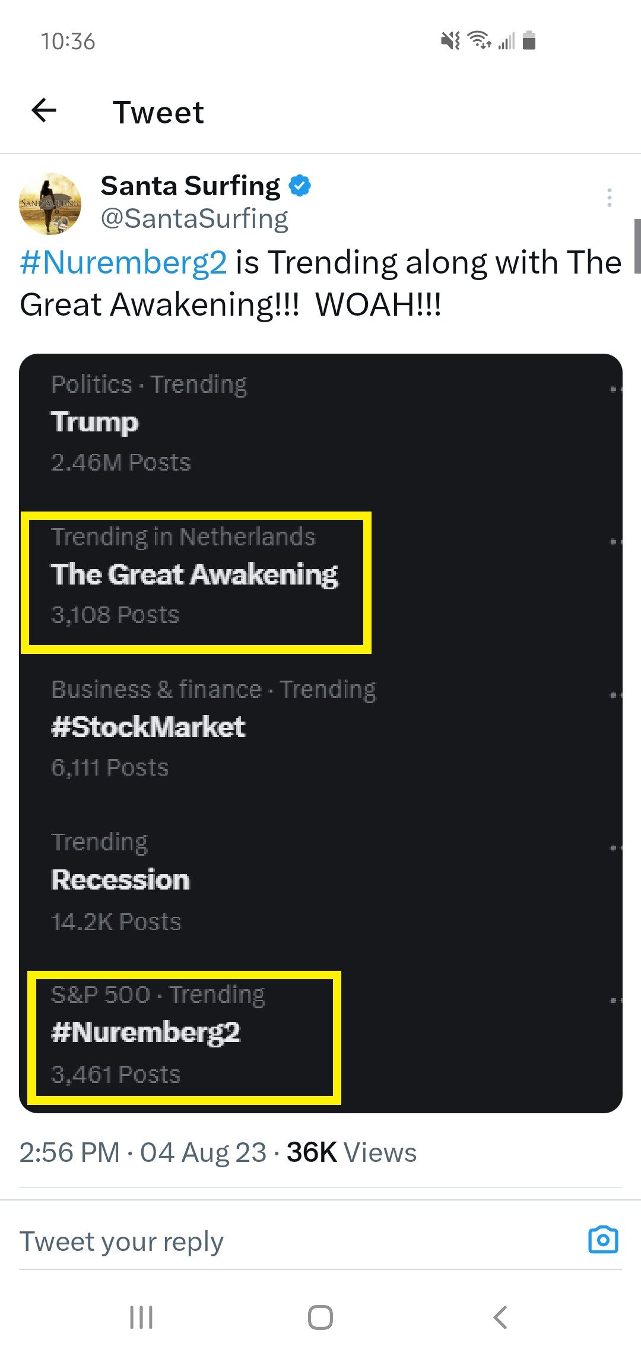Screen dimensions: 641x1353
Task: Open the Santa Surfing display name
Action: (x=190, y=186)
